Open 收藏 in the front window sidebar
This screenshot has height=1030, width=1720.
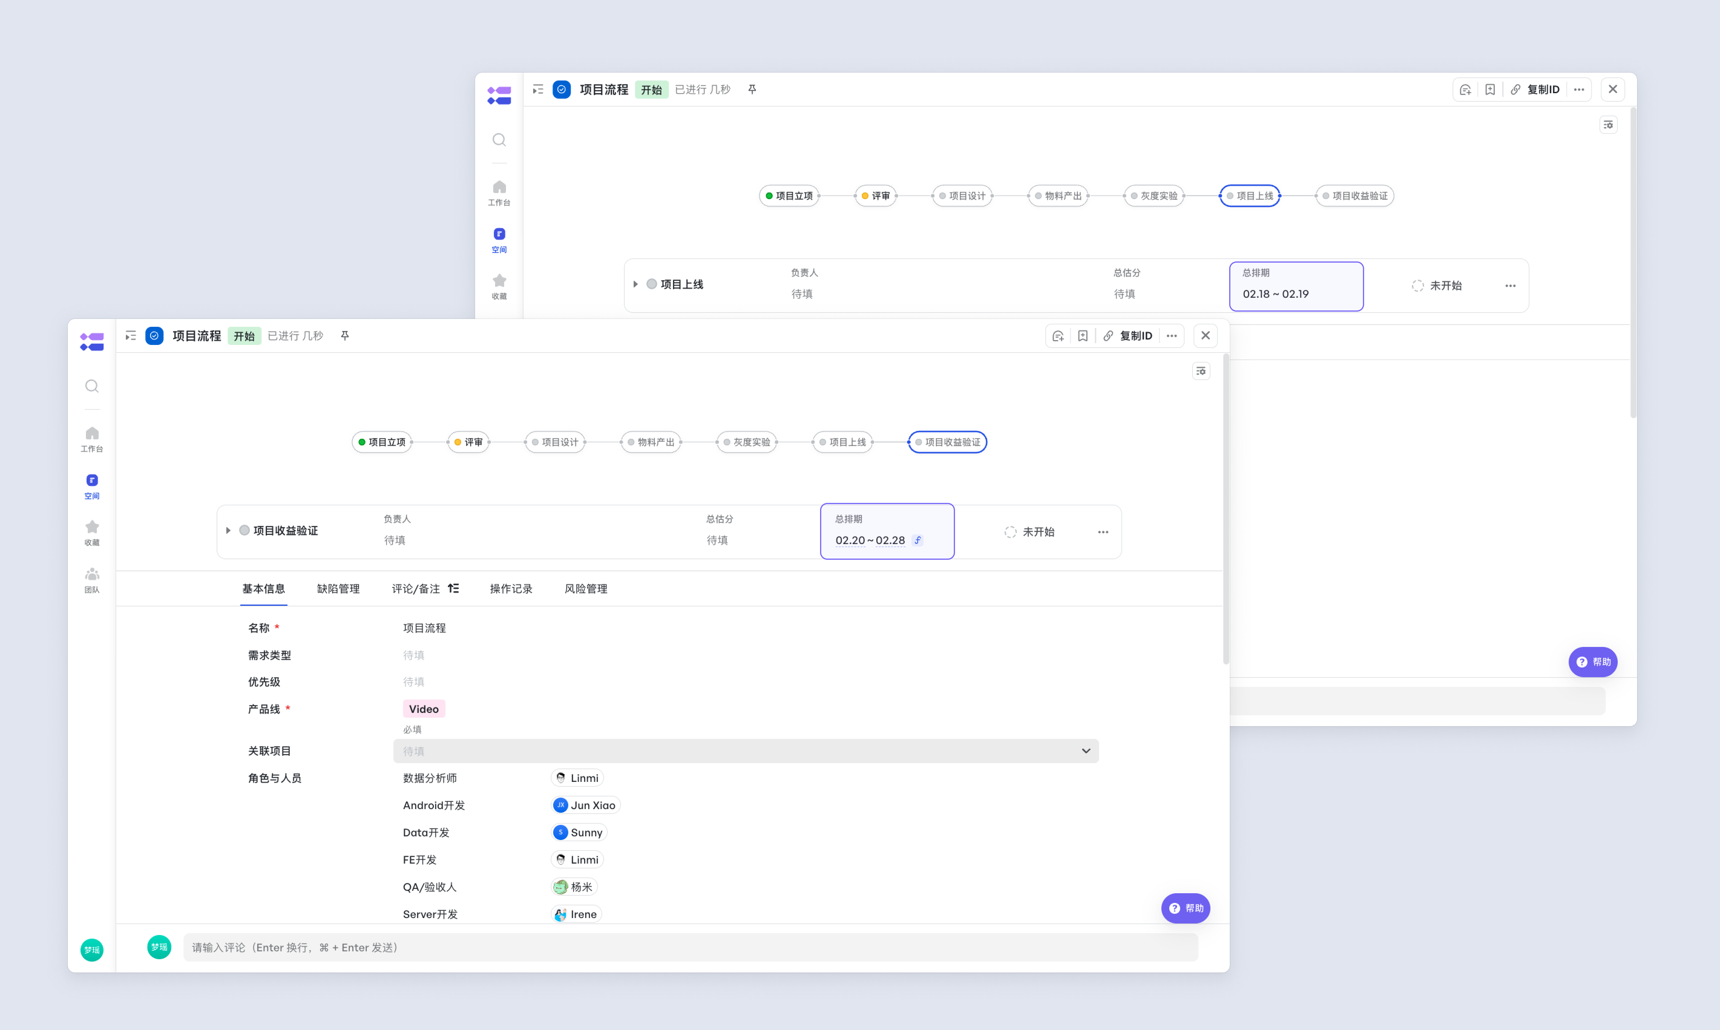click(x=92, y=533)
